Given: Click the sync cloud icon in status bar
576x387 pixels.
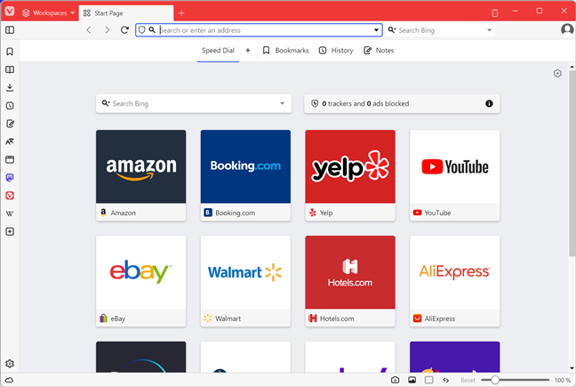Looking at the screenshot, I should [x=9, y=380].
